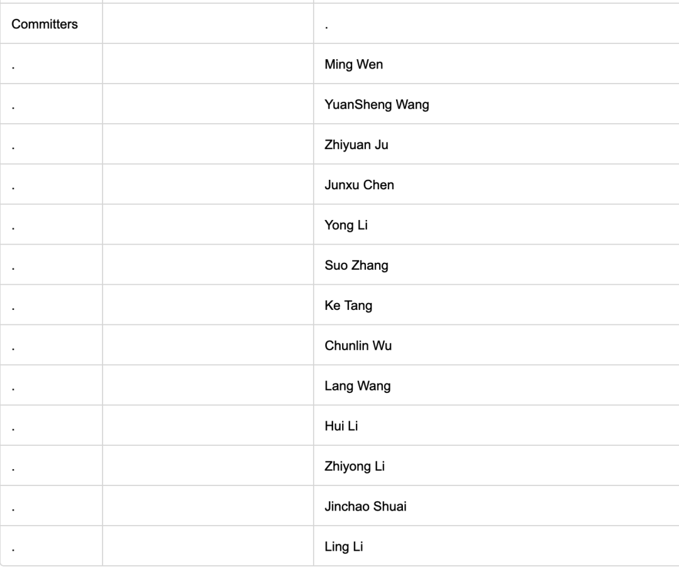The width and height of the screenshot is (679, 569).
Task: Click the Chunlin Wu entry
Action: point(358,346)
